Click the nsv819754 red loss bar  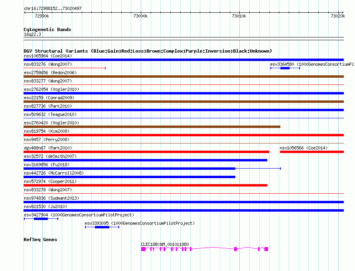click(183, 135)
